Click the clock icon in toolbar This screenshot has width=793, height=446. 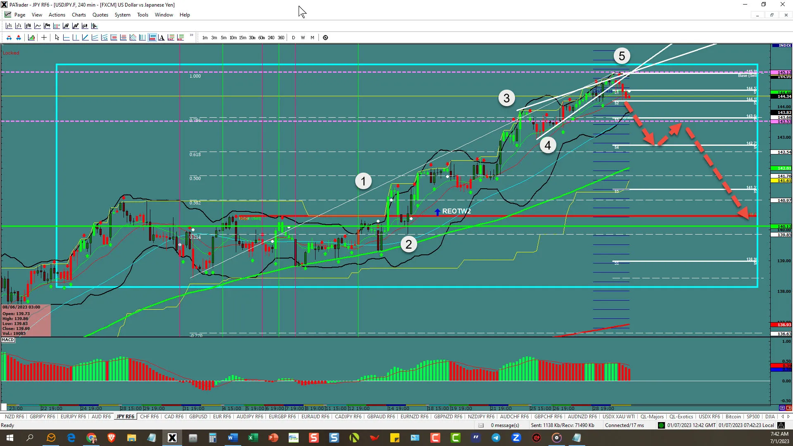click(325, 38)
